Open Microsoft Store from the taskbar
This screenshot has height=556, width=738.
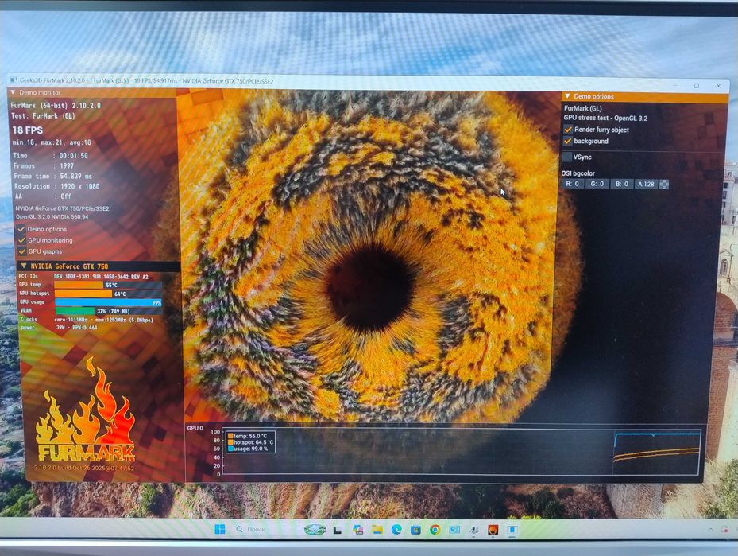[x=415, y=530]
